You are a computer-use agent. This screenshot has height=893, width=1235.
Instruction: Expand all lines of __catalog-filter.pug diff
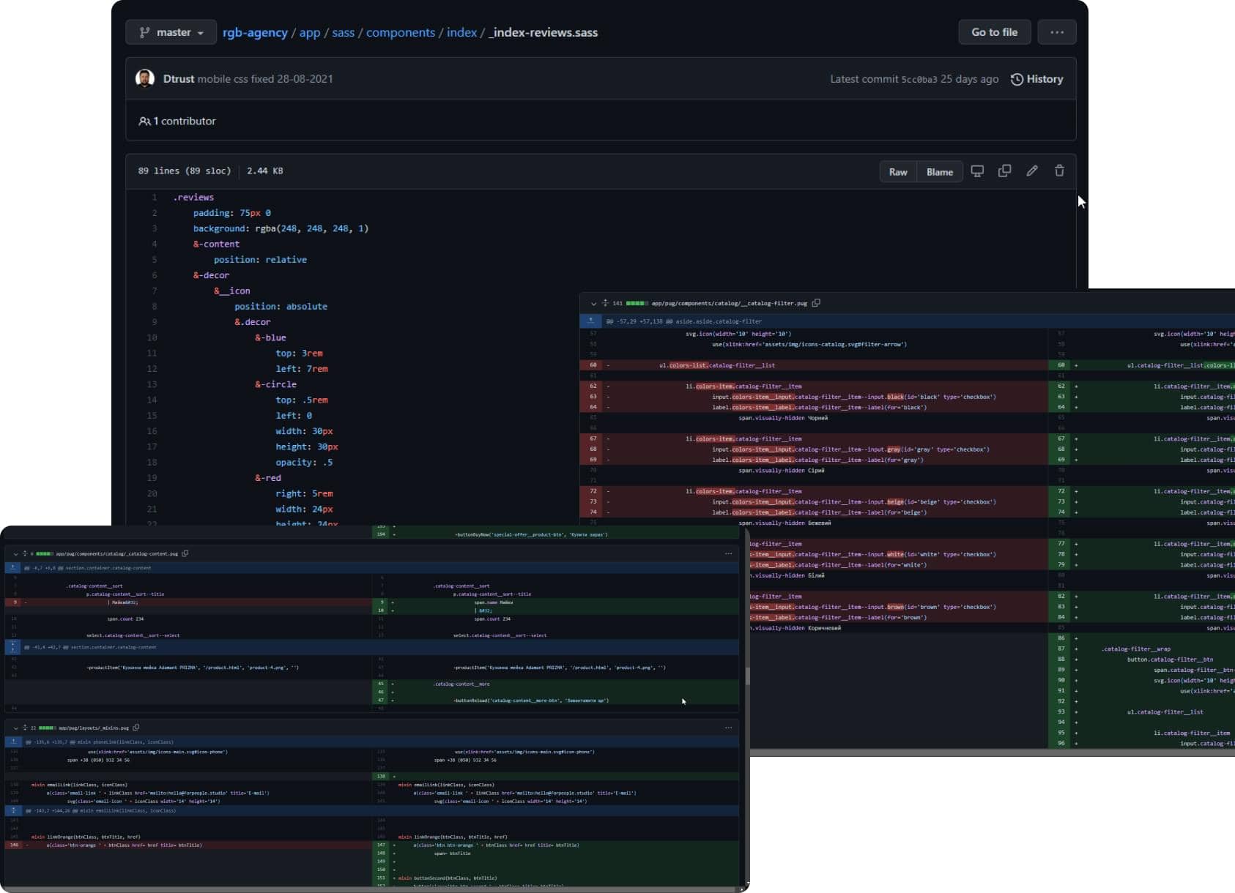point(605,303)
